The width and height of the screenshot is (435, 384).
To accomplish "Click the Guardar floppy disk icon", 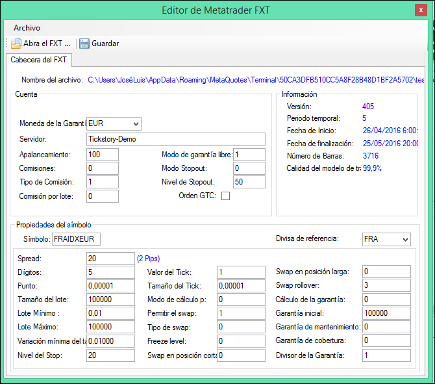I will click(x=84, y=44).
